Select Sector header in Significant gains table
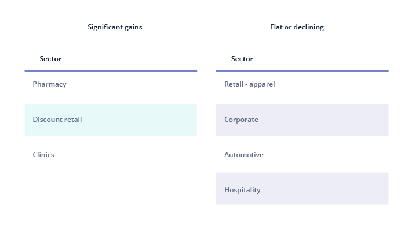The height and width of the screenshot is (231, 412). coord(50,59)
